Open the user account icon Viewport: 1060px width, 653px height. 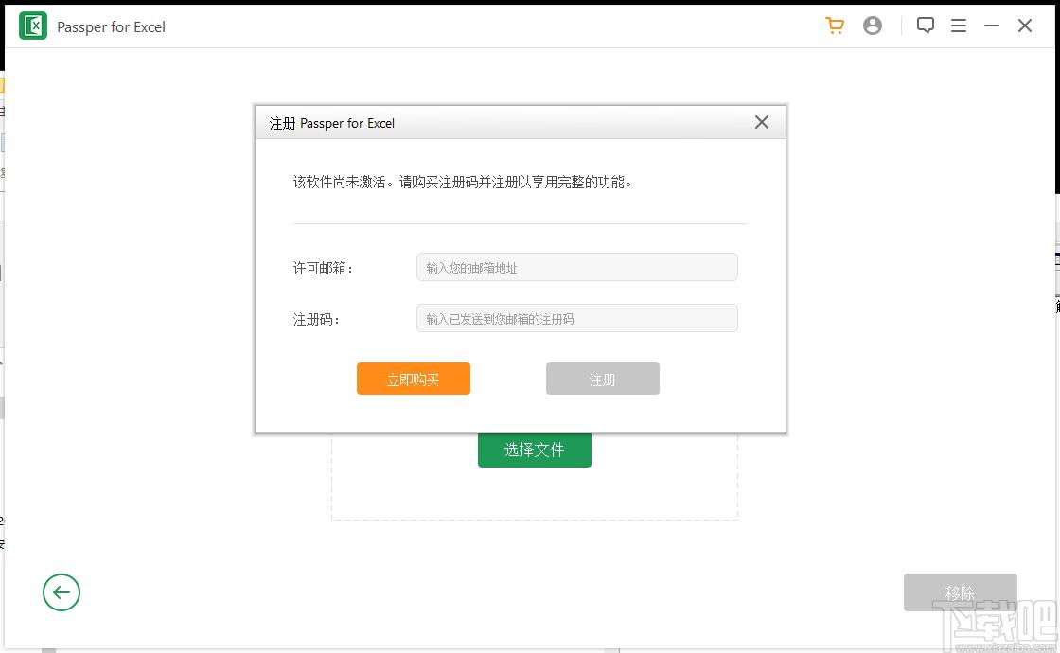click(x=873, y=26)
